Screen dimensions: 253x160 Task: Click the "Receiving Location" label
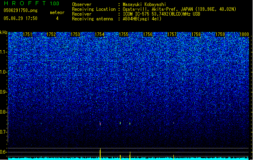[94, 9]
